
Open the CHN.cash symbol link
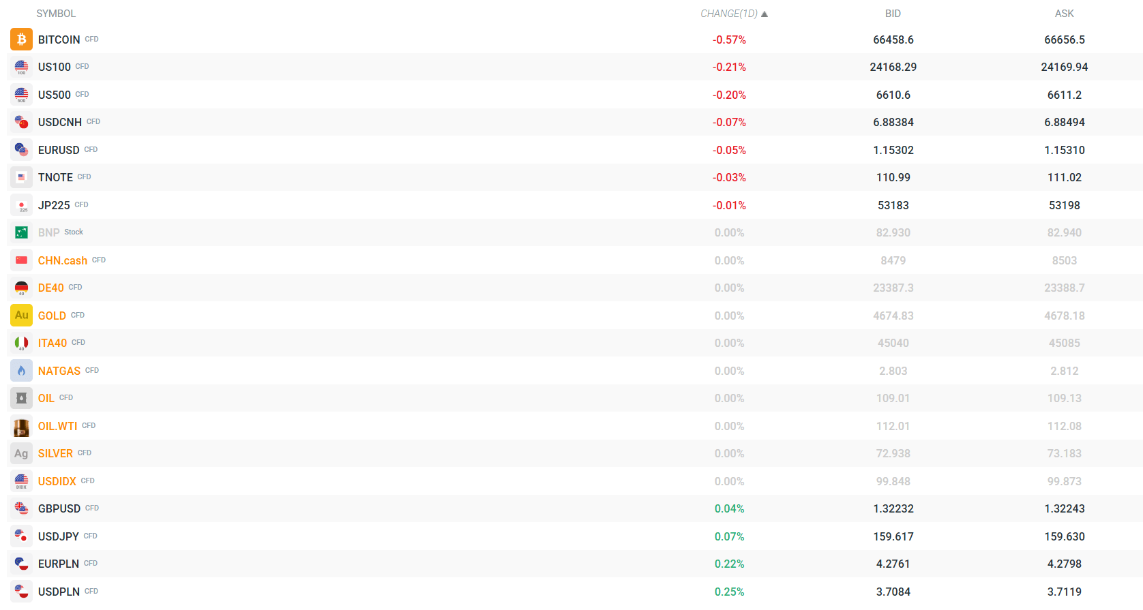(63, 260)
